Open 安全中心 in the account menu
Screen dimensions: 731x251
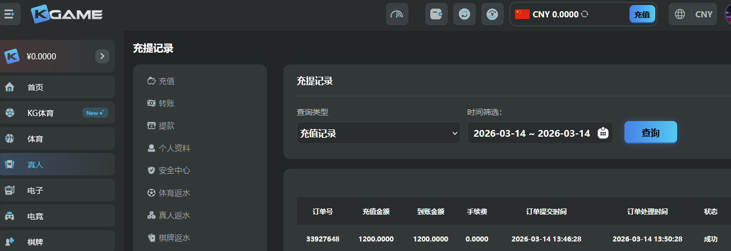pyautogui.click(x=174, y=170)
